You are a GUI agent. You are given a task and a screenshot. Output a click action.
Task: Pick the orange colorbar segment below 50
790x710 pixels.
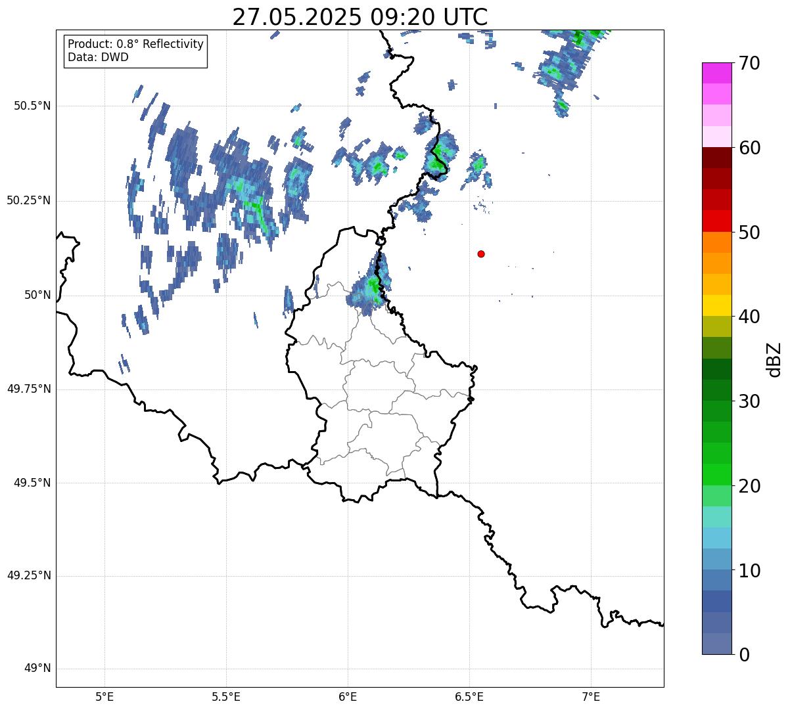(x=716, y=242)
